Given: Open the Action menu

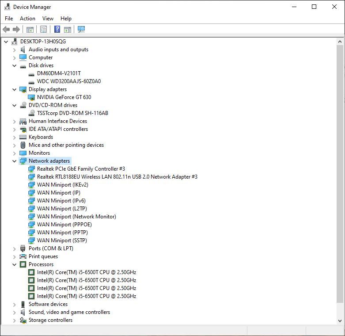Looking at the screenshot, I should (27, 19).
